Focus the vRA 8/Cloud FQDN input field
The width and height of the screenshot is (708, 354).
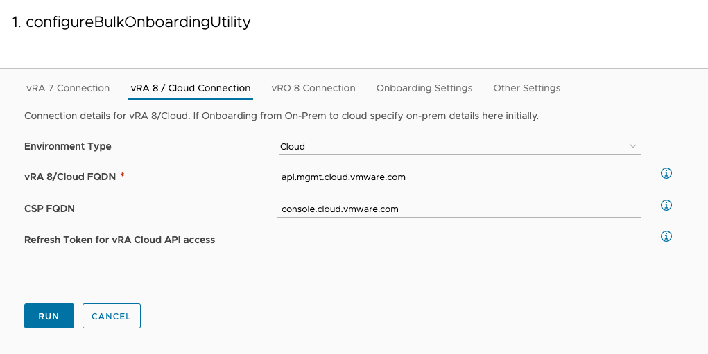[458, 177]
